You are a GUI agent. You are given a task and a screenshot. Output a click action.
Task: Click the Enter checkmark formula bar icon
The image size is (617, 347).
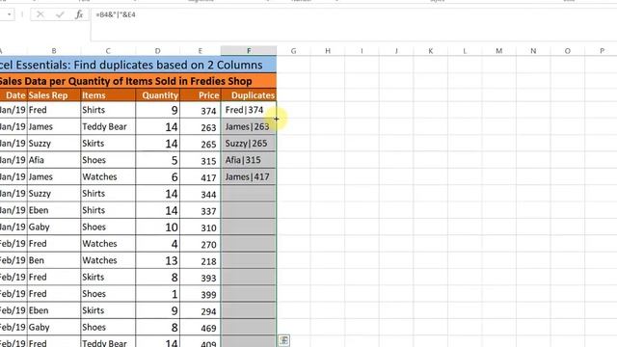[60, 15]
